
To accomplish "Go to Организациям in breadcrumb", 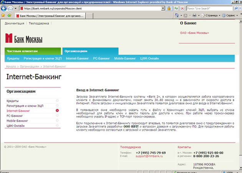I will pos(30,66).
